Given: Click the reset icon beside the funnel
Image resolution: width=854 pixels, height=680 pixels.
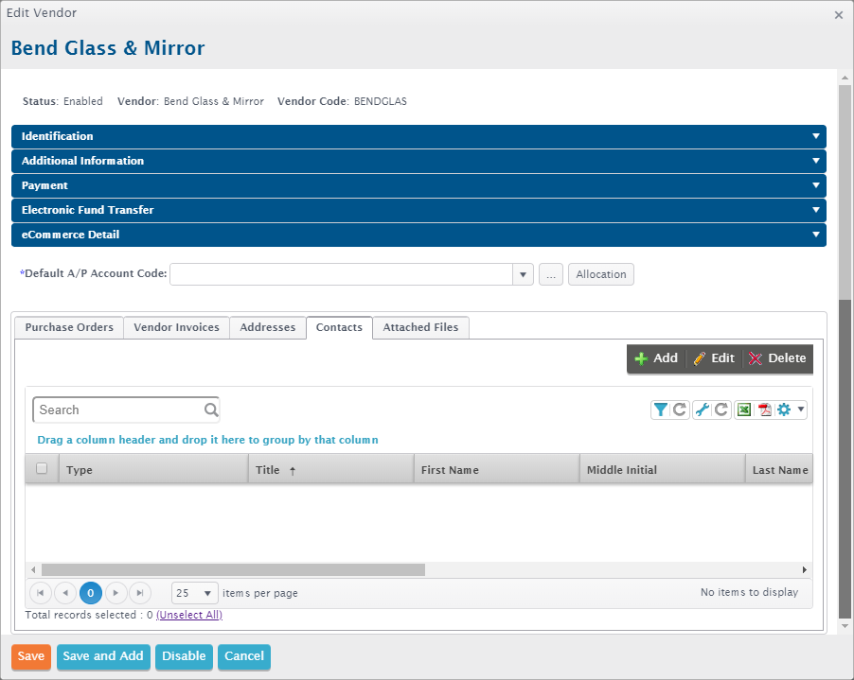Looking at the screenshot, I should (680, 410).
